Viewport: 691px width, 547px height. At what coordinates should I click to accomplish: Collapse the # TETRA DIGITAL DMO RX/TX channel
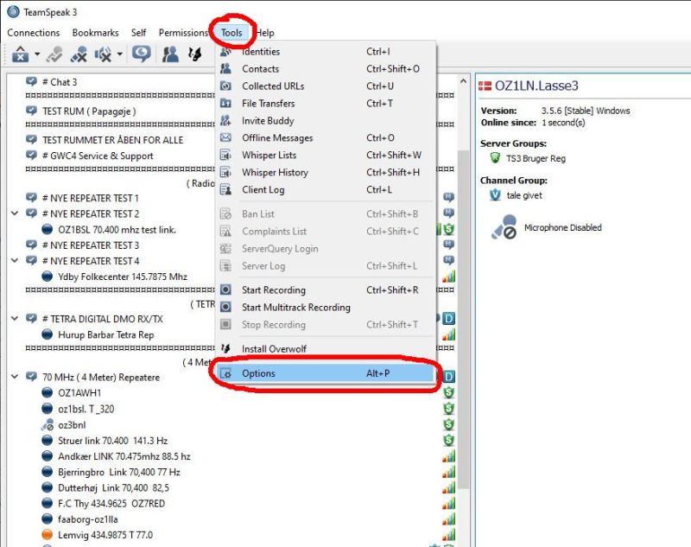tap(15, 318)
